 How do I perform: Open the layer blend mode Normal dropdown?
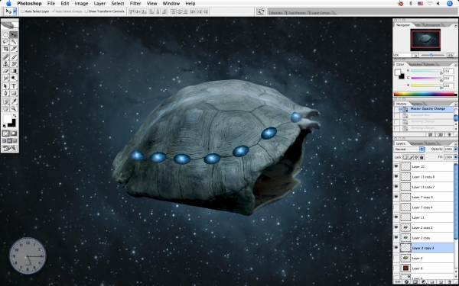[x=409, y=149]
